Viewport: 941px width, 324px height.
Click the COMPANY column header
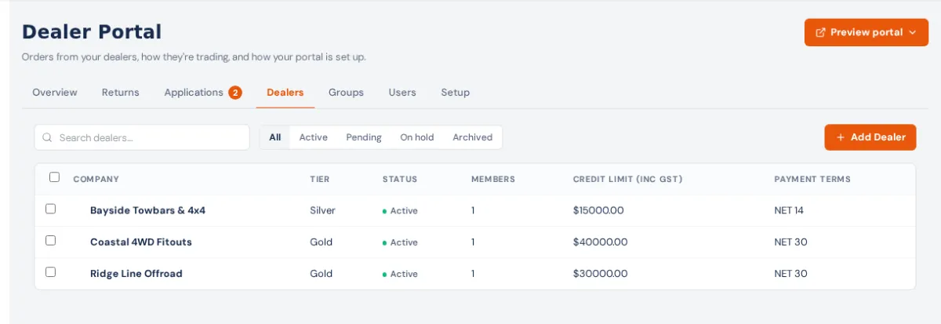[96, 179]
